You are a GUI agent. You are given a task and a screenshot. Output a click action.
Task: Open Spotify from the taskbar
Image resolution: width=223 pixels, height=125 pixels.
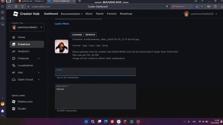pos(132,122)
